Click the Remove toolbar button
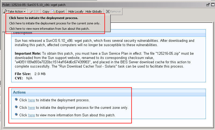Viewport: 215px width, 130px height. 113,12
